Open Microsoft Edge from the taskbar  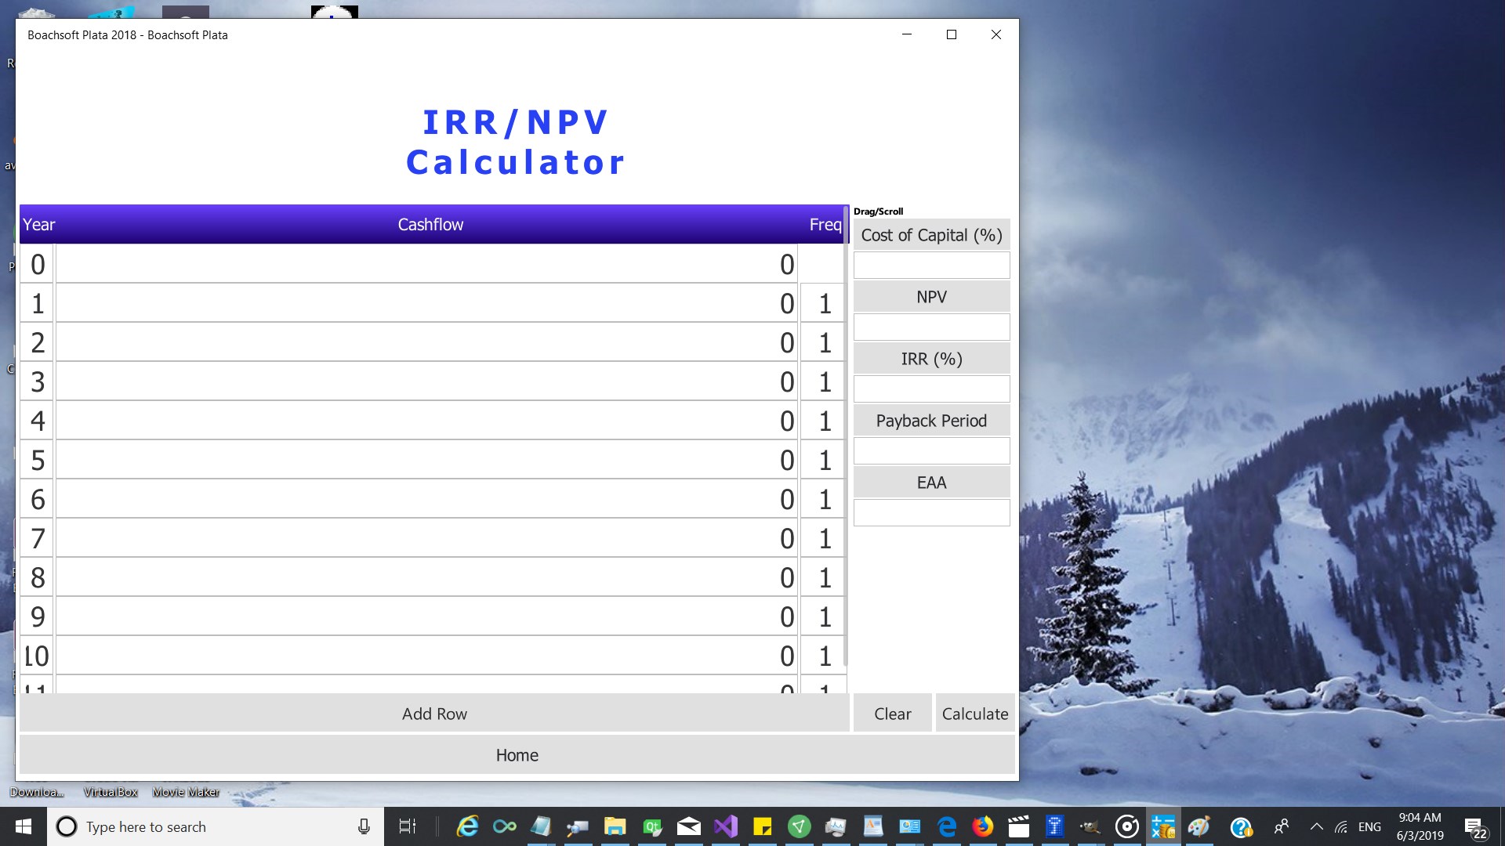pos(947,826)
